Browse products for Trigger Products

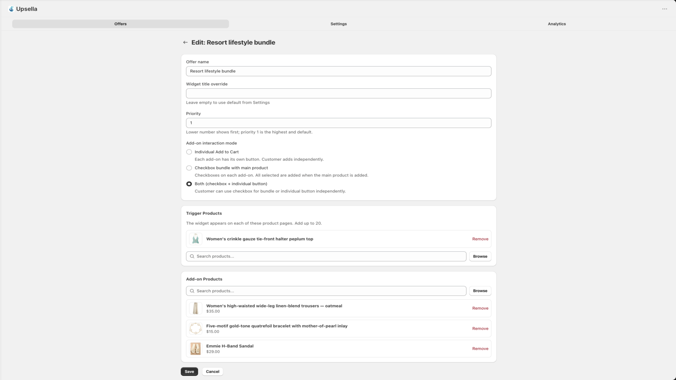click(480, 256)
